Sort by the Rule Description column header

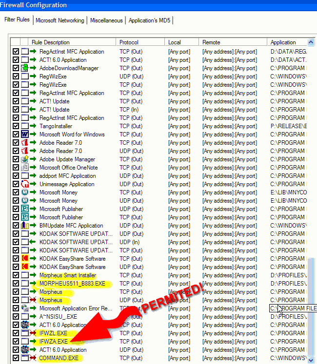51,42
